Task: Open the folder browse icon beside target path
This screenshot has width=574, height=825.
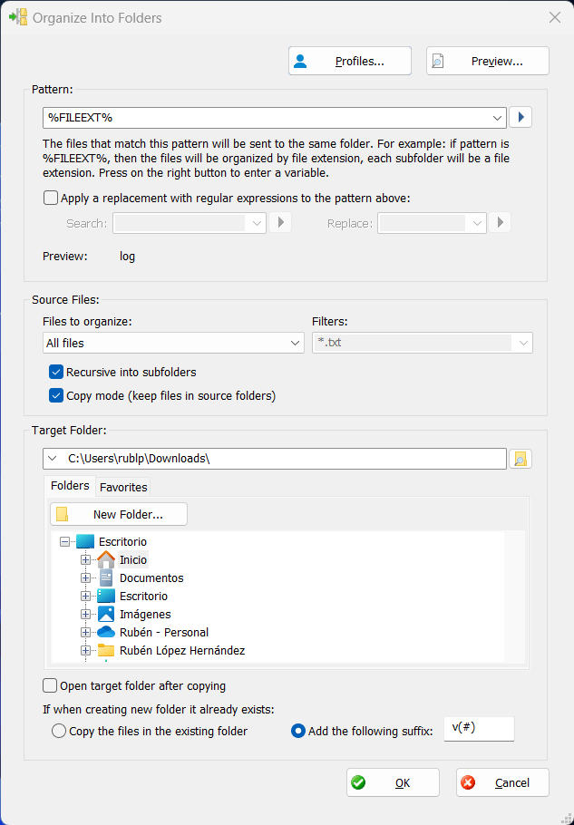Action: 520,458
